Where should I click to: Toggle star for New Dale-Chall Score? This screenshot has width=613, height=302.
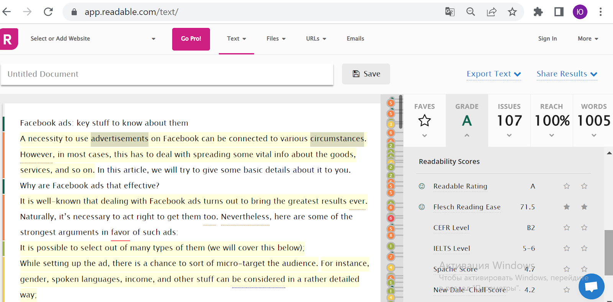click(567, 290)
